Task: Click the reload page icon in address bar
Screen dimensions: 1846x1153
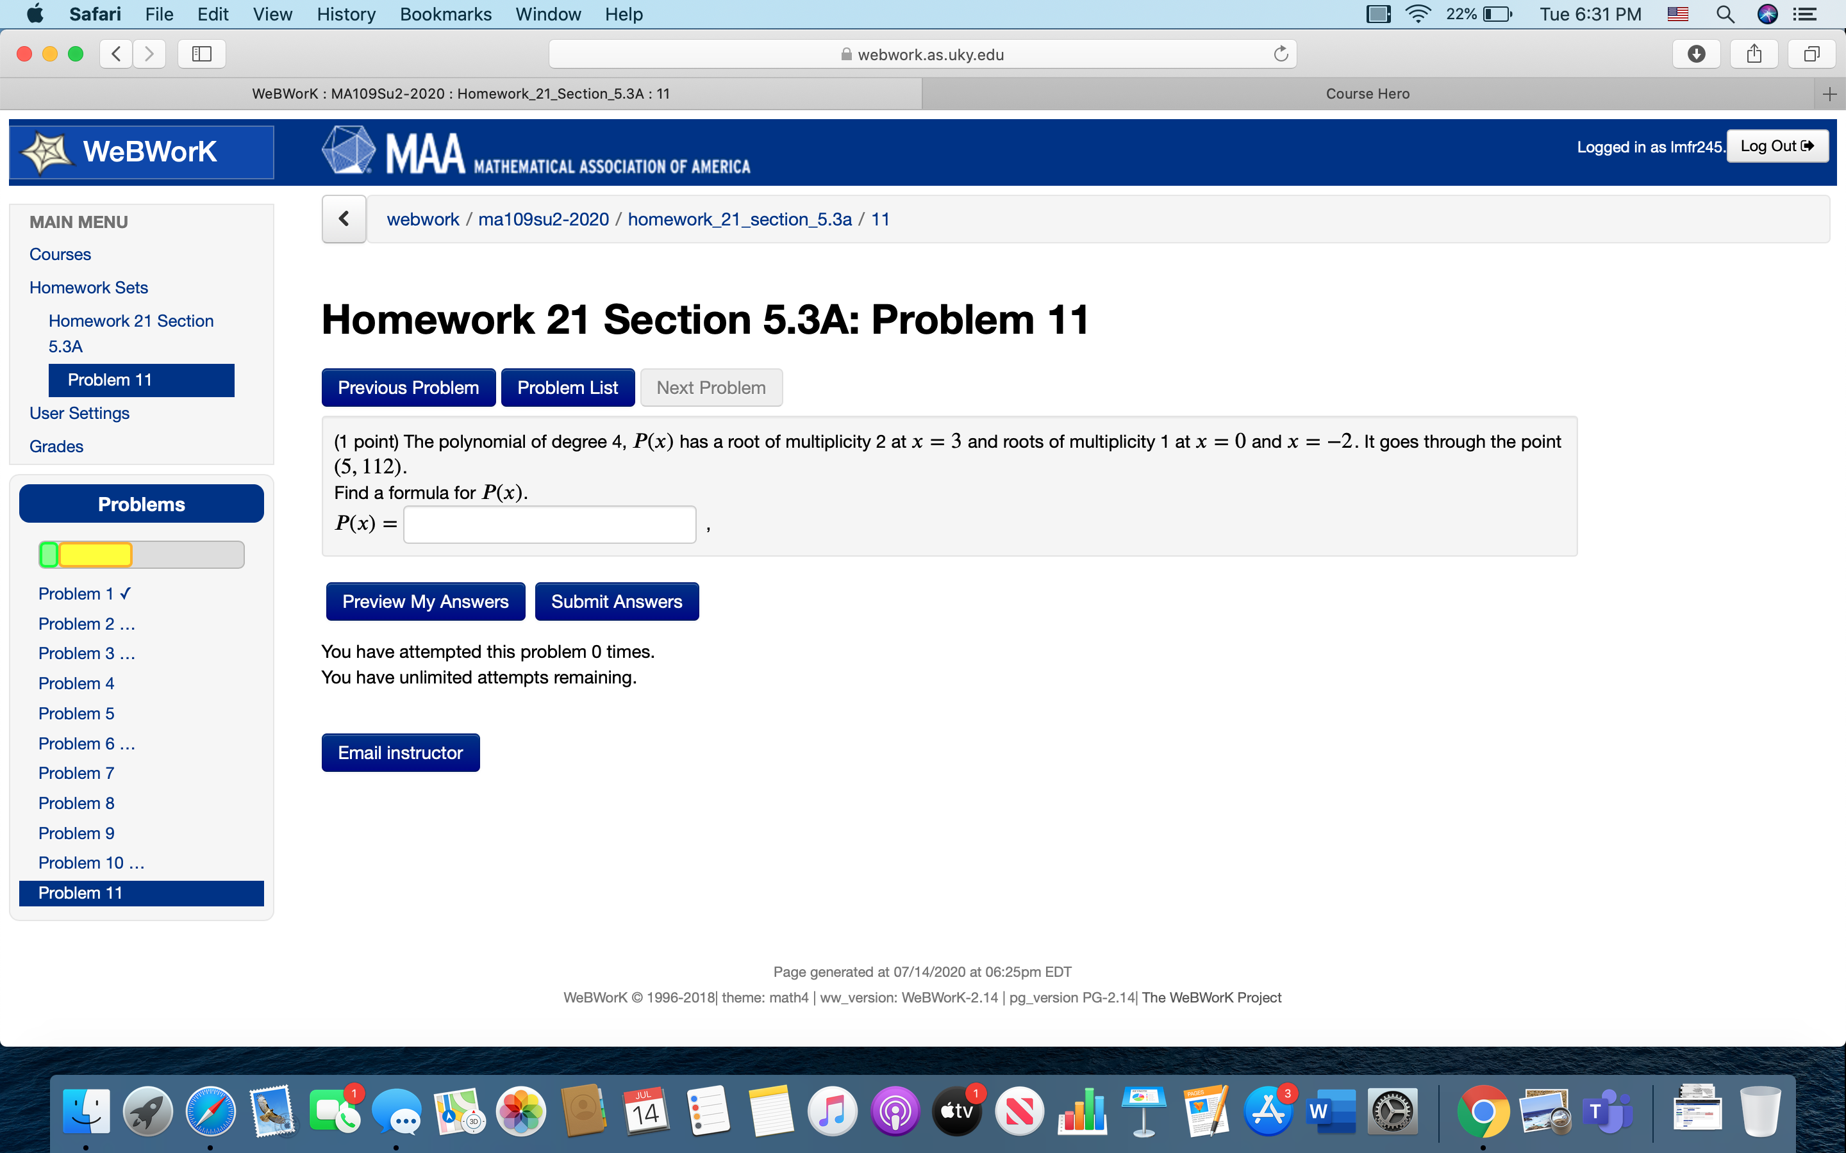Action: coord(1281,53)
